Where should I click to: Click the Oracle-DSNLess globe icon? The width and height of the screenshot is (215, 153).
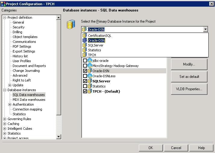[x=90, y=76]
